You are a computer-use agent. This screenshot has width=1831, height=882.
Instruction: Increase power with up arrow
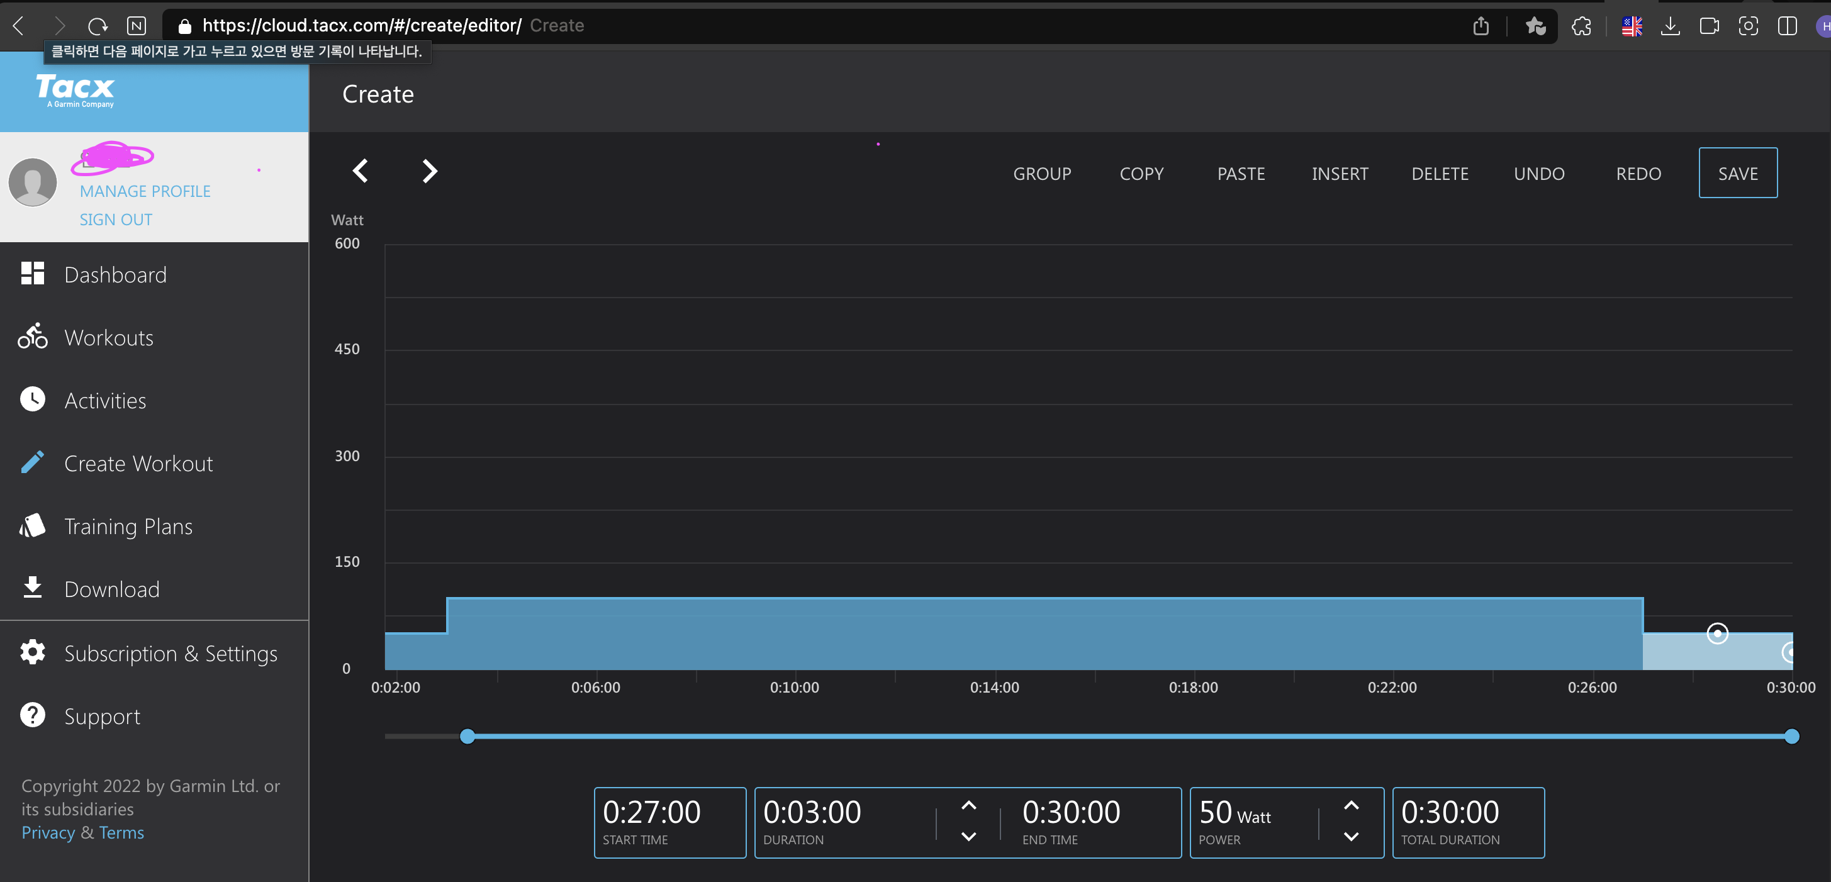(x=1350, y=806)
